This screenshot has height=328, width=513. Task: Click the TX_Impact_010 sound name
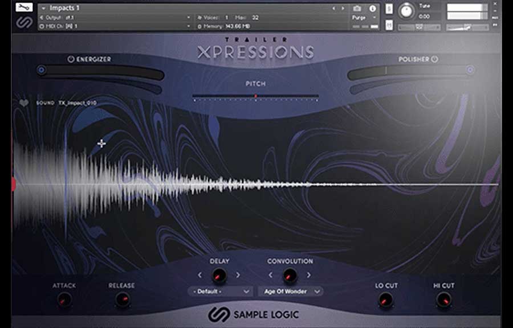point(78,103)
